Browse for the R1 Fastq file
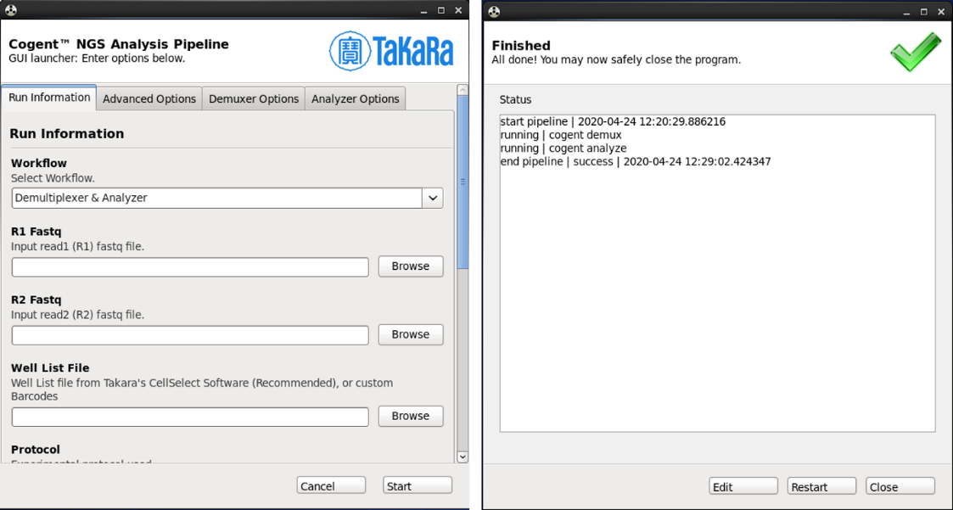953x510 pixels. tap(411, 266)
